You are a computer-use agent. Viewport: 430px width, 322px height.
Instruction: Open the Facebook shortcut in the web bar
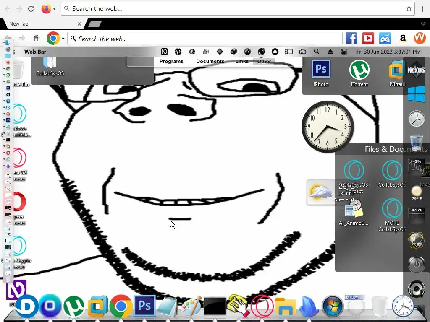pos(351,38)
